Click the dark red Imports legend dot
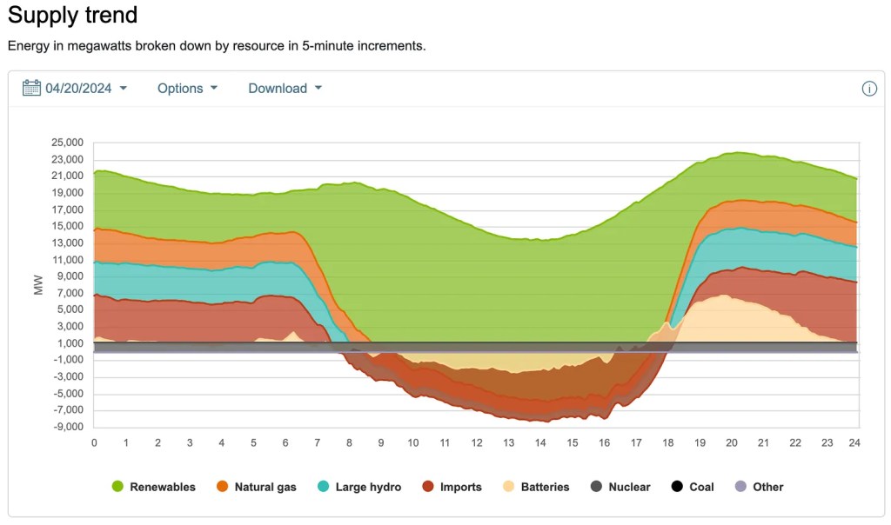Image resolution: width=891 pixels, height=525 pixels. click(x=428, y=487)
